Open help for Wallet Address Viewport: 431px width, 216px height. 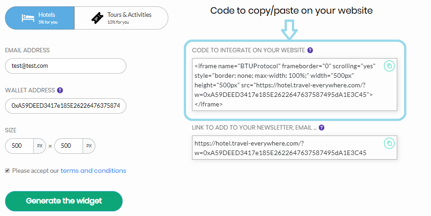[60, 90]
